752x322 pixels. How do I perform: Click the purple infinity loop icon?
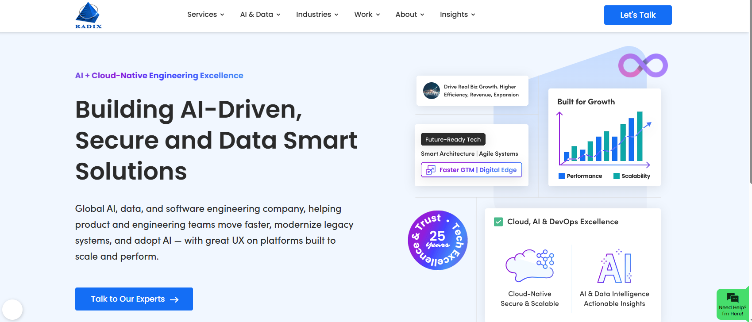pos(643,65)
